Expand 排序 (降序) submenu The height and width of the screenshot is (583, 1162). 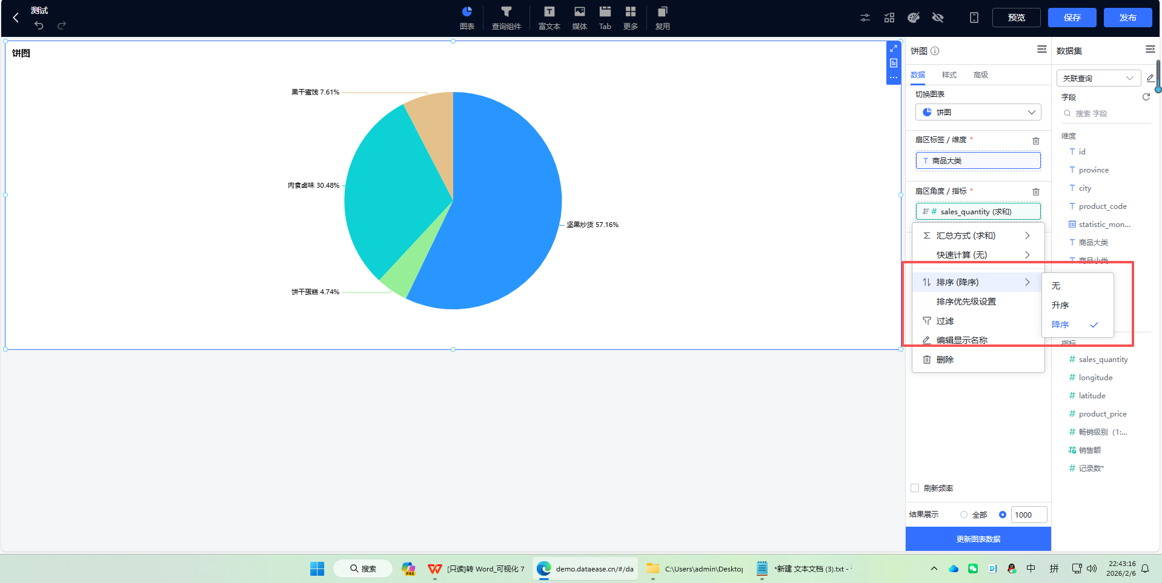pos(978,282)
